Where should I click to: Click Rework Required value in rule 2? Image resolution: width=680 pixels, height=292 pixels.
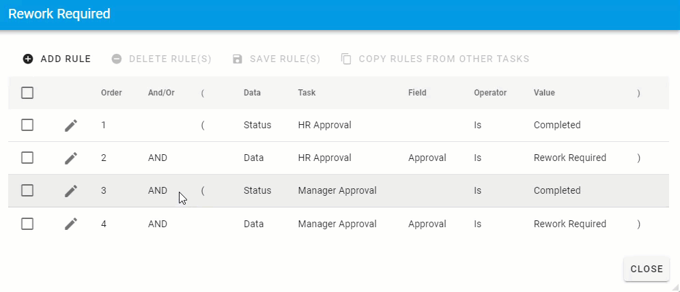(x=569, y=158)
